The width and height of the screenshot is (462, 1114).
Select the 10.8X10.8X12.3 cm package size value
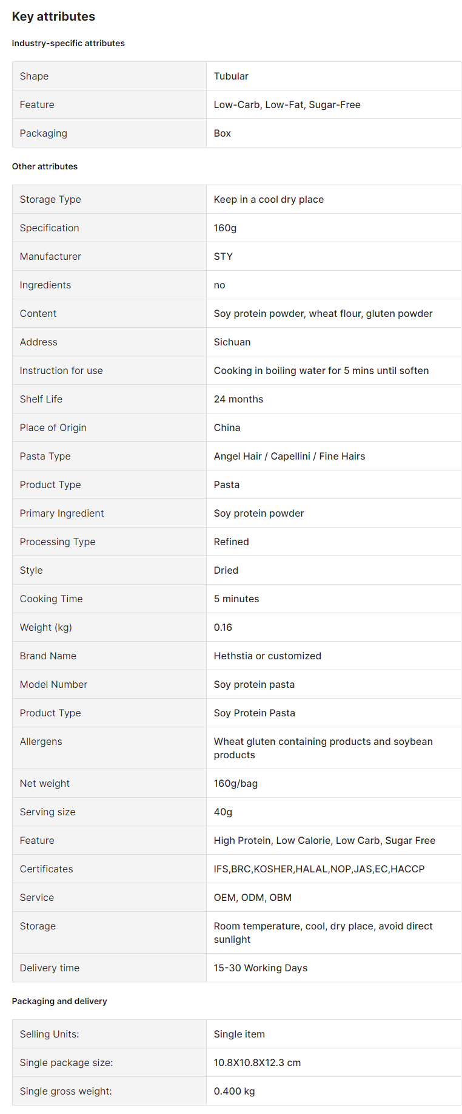[257, 1062]
